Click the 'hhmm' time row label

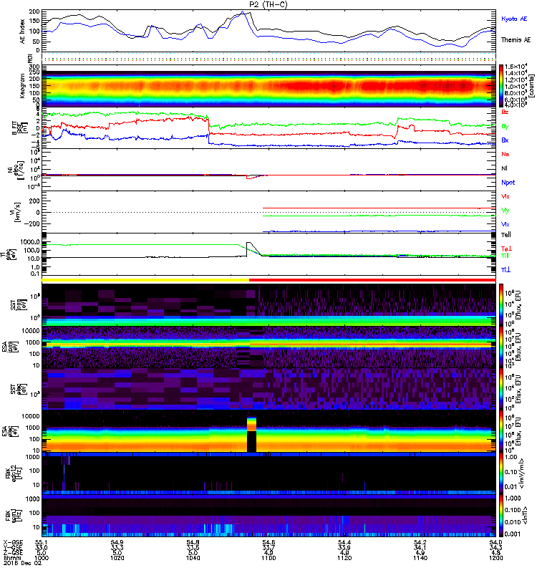[12, 558]
